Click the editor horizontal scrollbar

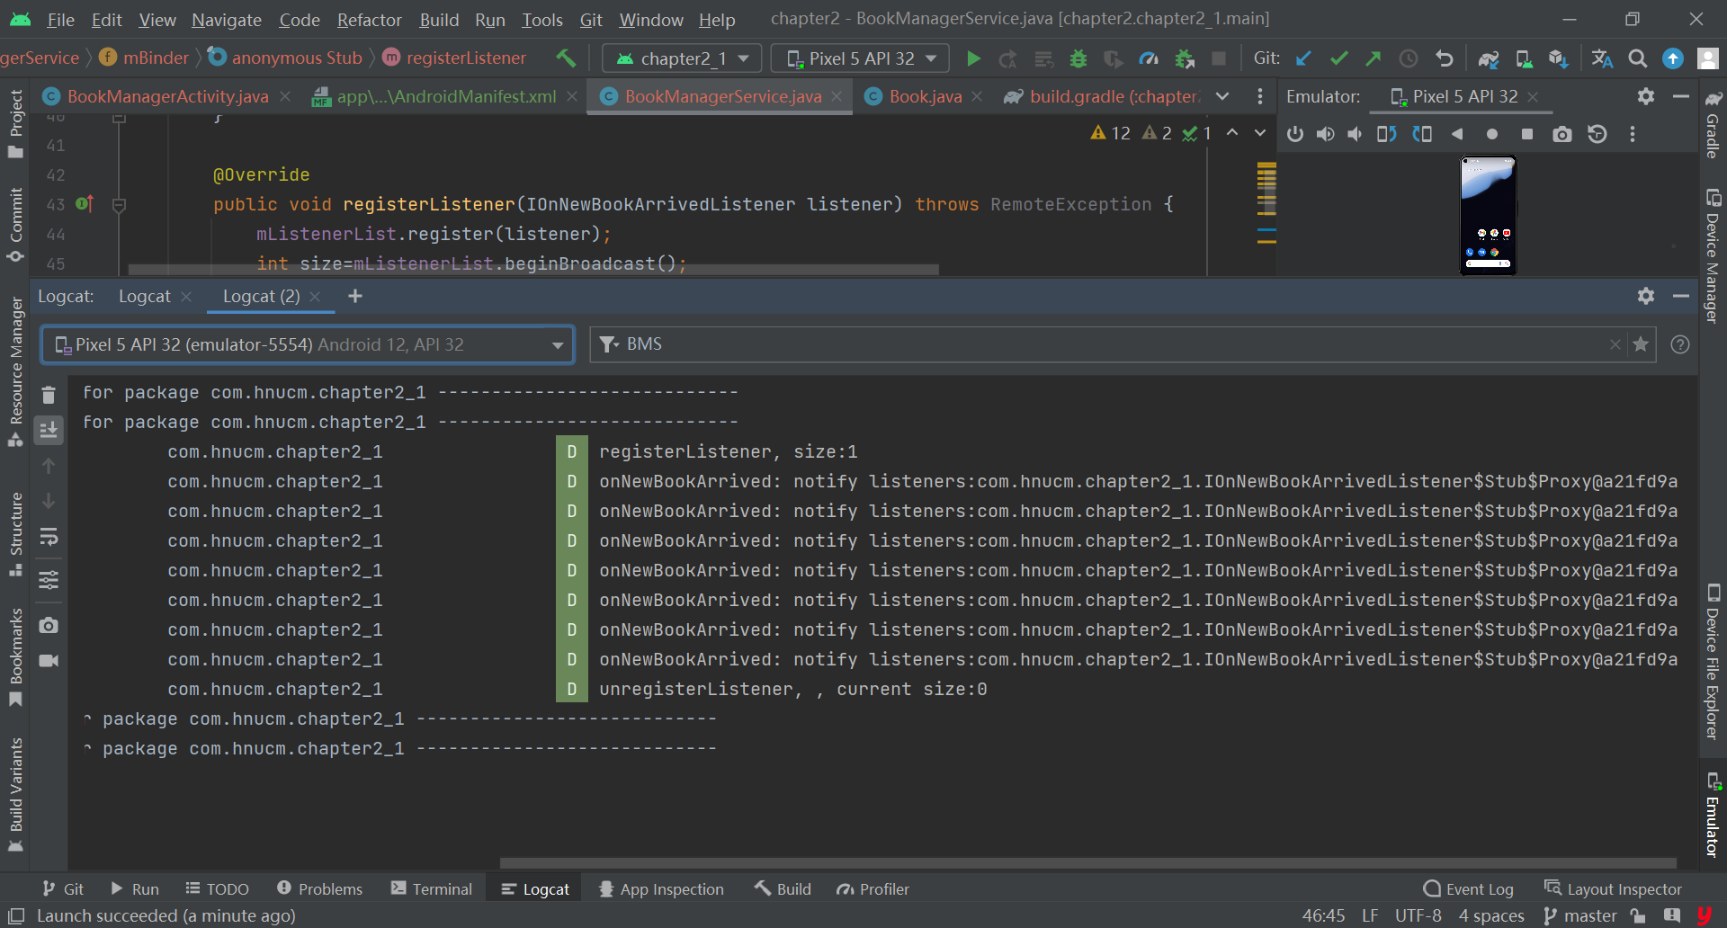533,269
